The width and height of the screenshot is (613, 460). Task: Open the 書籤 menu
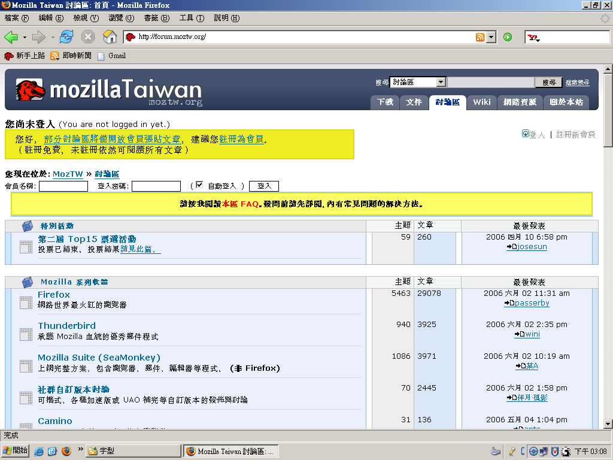156,18
